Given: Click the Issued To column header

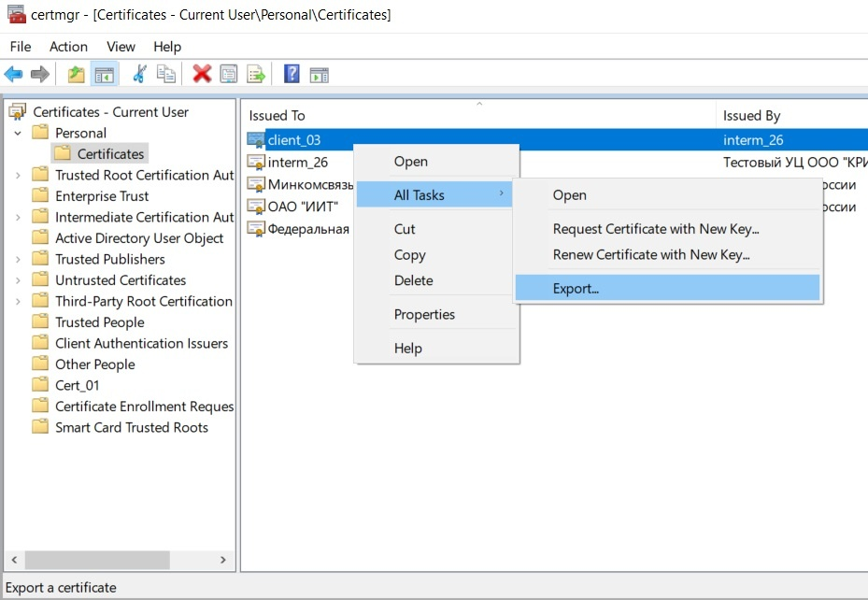Looking at the screenshot, I should (x=277, y=116).
